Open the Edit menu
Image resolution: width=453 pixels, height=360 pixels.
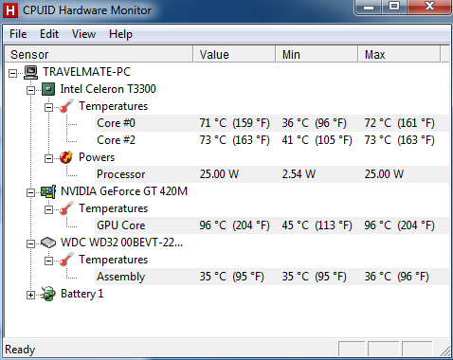(x=49, y=34)
